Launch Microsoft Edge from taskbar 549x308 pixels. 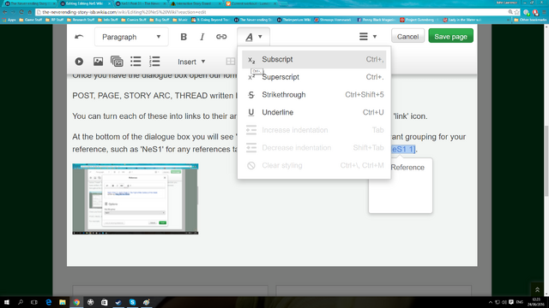(48, 302)
